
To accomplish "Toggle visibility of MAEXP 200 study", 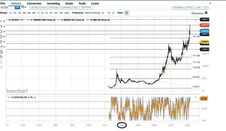I will [x=31, y=20].
